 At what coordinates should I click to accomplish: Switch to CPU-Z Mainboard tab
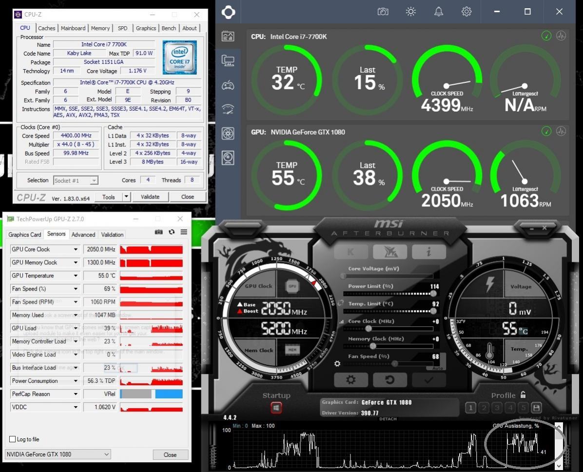73,28
